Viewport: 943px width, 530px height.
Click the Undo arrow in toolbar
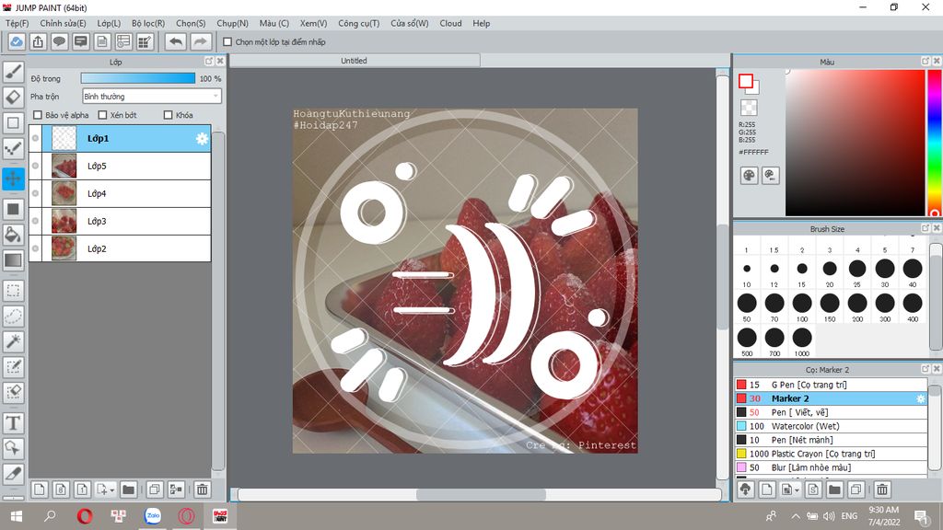point(176,41)
